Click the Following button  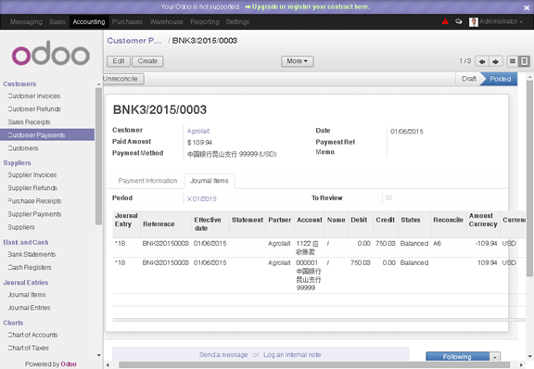coord(457,356)
